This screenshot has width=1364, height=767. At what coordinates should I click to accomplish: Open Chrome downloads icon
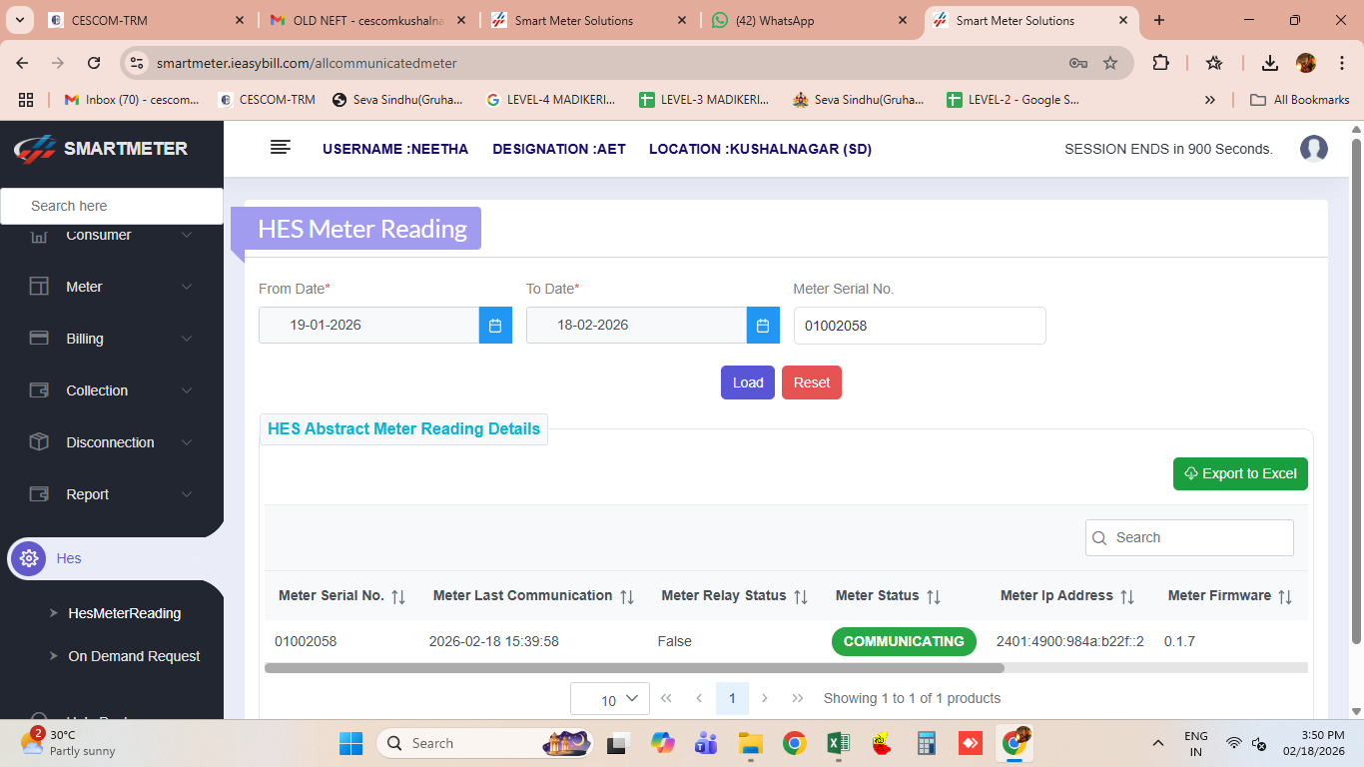(1270, 63)
